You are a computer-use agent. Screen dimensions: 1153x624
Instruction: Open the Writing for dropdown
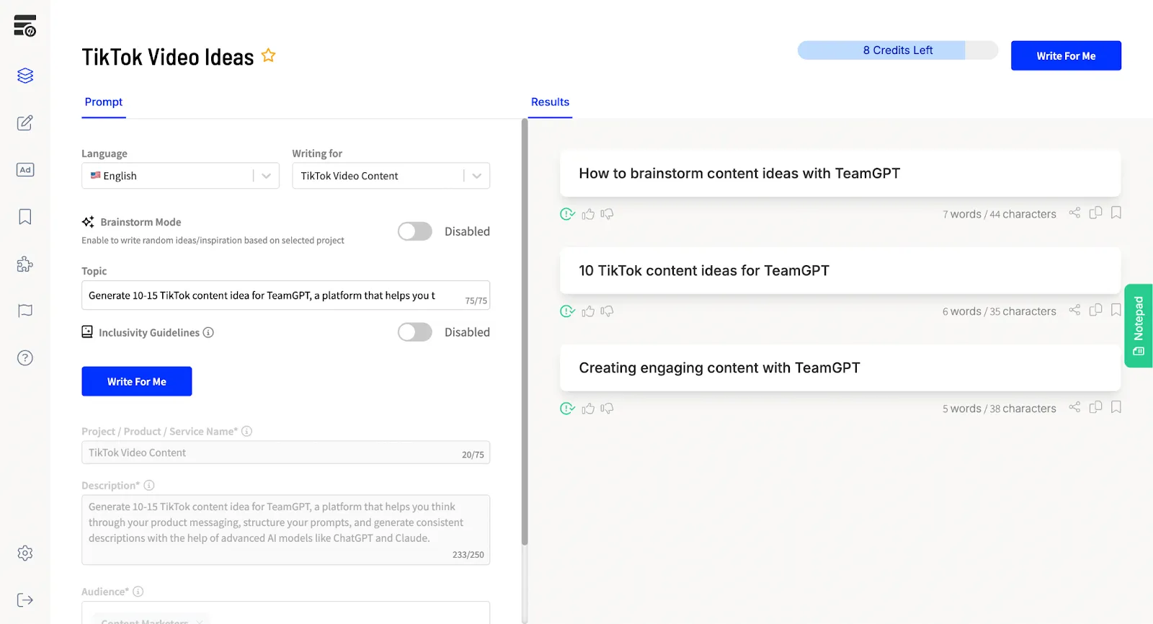click(x=391, y=176)
